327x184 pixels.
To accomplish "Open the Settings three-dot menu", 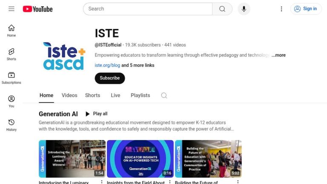I will pos(281,9).
